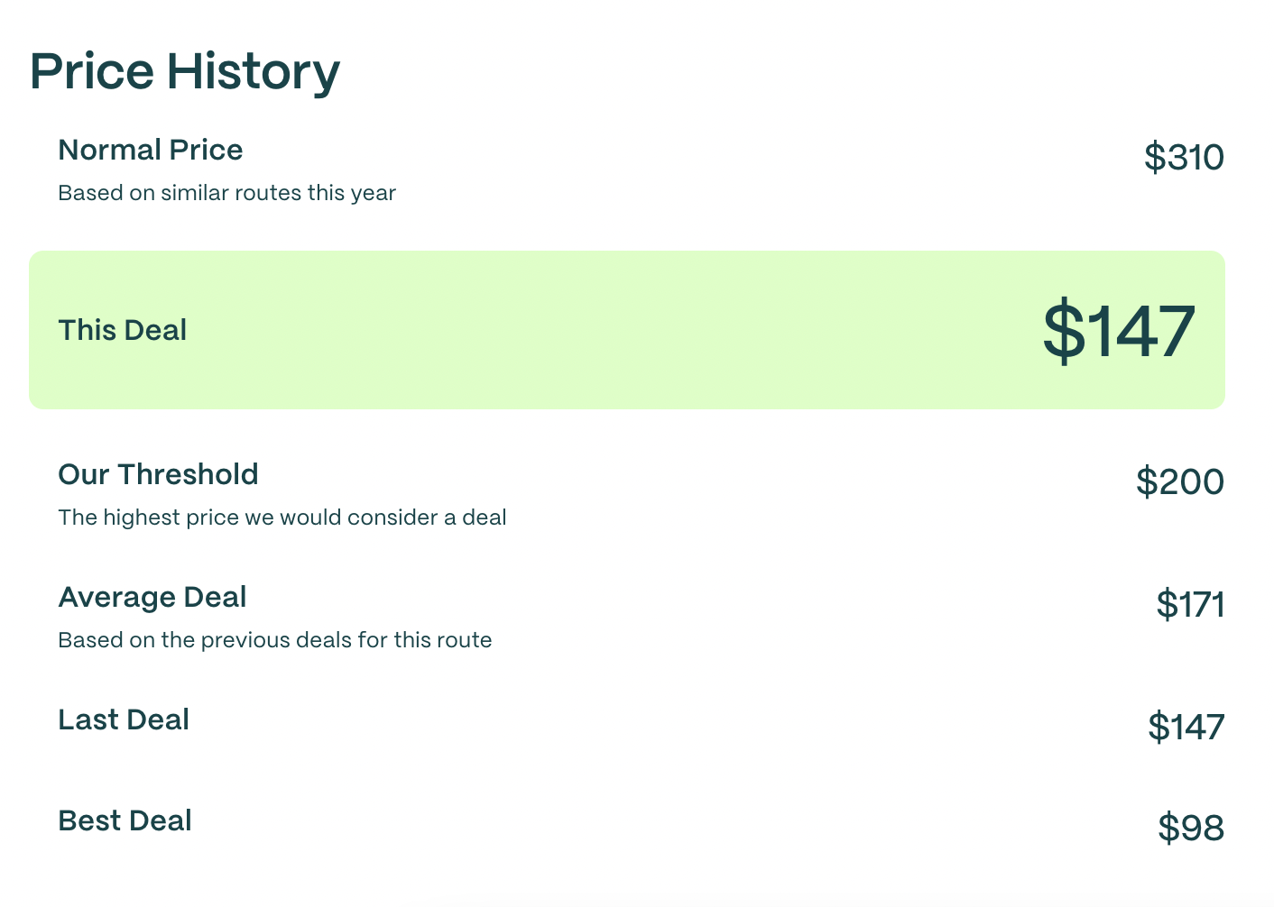Click the $310 normal price value
Screen dimensions: 1274x907
(1184, 158)
